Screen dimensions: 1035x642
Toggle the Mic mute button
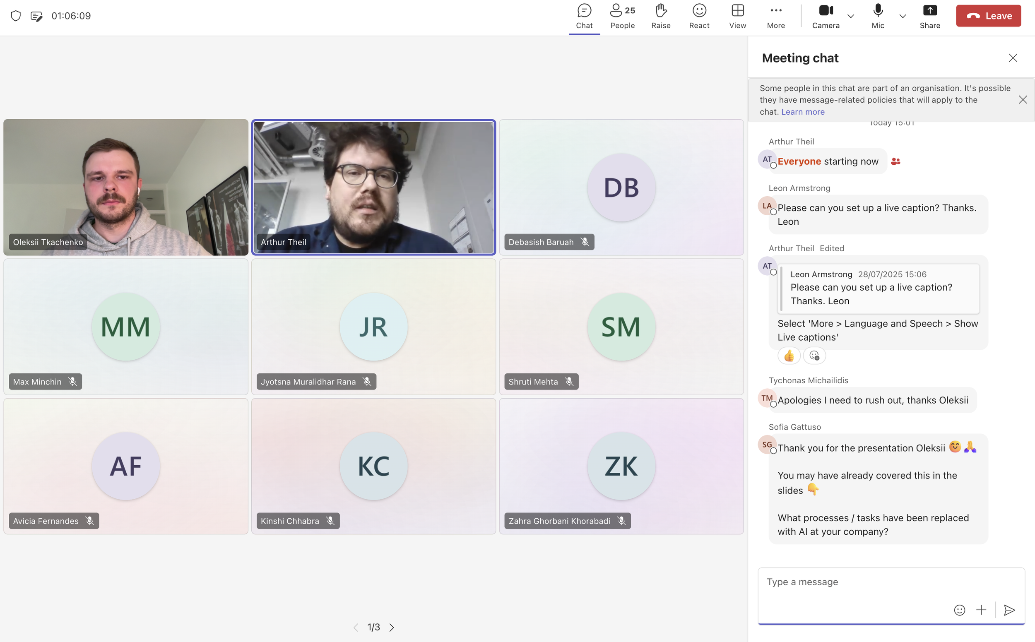877,16
